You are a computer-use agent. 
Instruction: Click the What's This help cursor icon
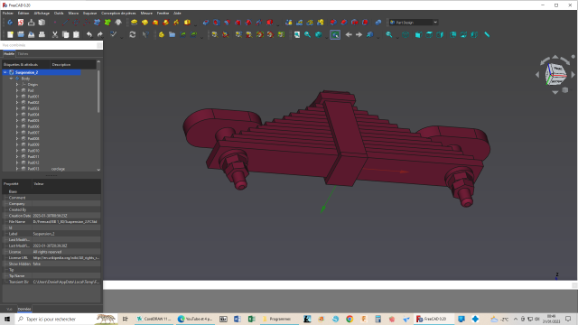pos(145,34)
